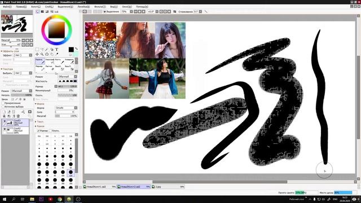Adjust the brush Размер slider
This screenshot has height=203, width=361.
point(68,86)
